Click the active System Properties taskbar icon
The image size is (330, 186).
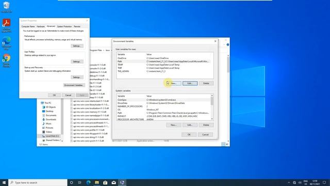(122, 182)
